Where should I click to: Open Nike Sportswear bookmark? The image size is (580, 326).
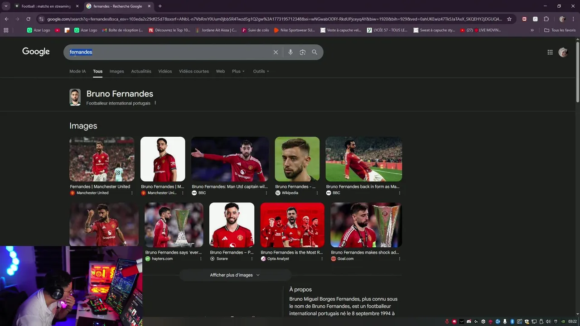coord(294,30)
